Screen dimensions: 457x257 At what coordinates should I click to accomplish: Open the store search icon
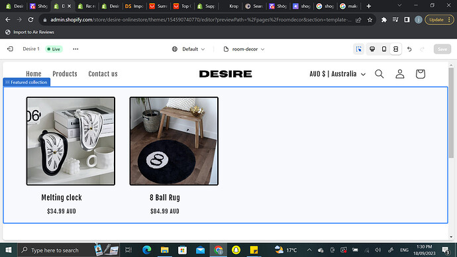[380, 74]
